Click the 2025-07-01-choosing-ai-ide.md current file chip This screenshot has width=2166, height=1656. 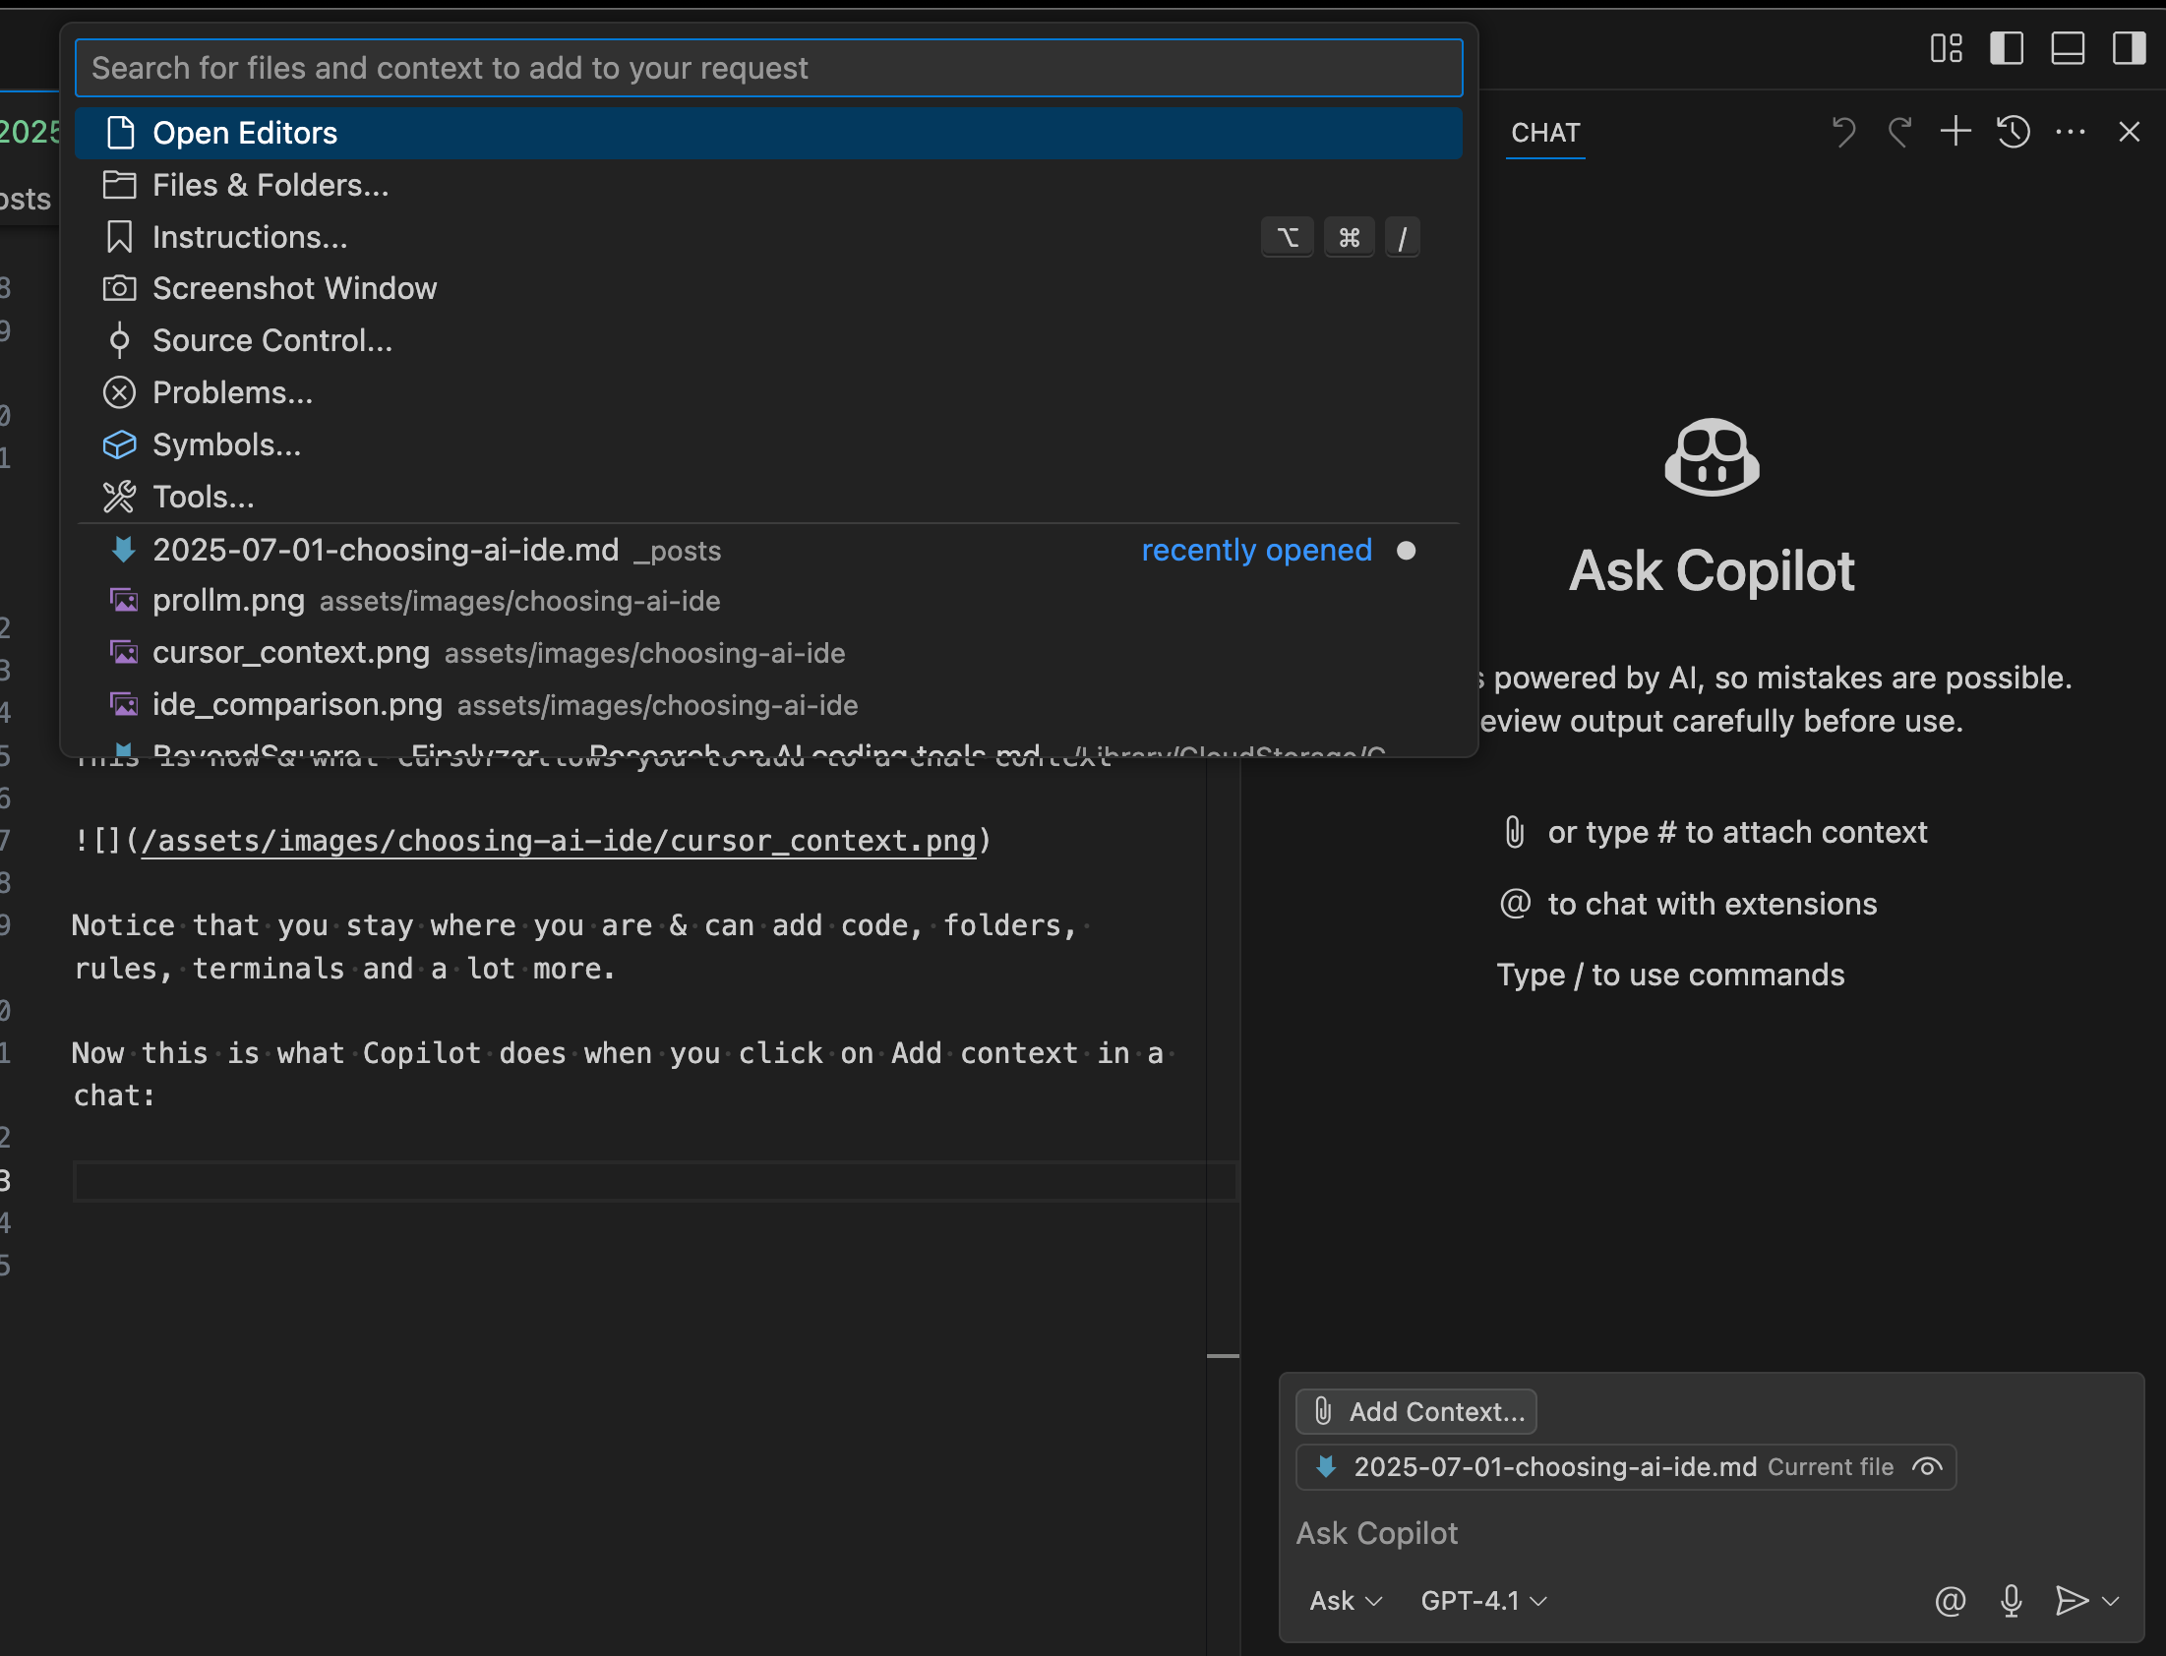click(x=1625, y=1467)
